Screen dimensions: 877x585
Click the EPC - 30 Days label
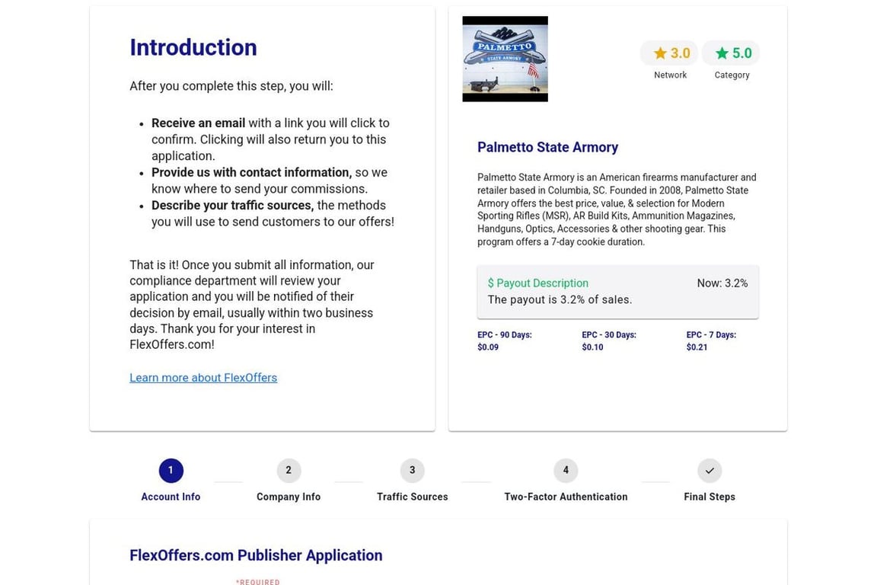coord(609,334)
